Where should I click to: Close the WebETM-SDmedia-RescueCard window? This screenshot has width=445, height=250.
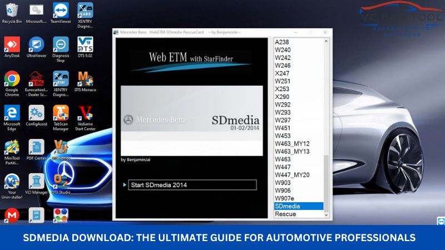(325, 32)
